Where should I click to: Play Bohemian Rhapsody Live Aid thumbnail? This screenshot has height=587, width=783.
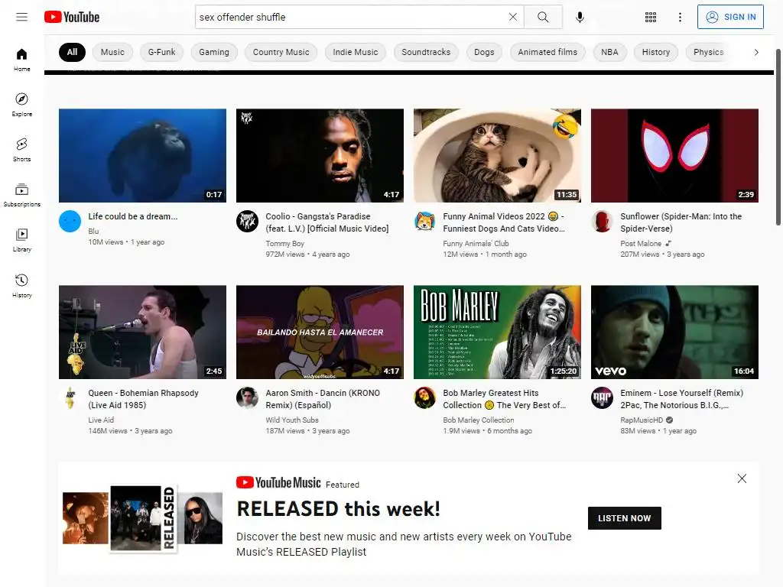pyautogui.click(x=142, y=332)
